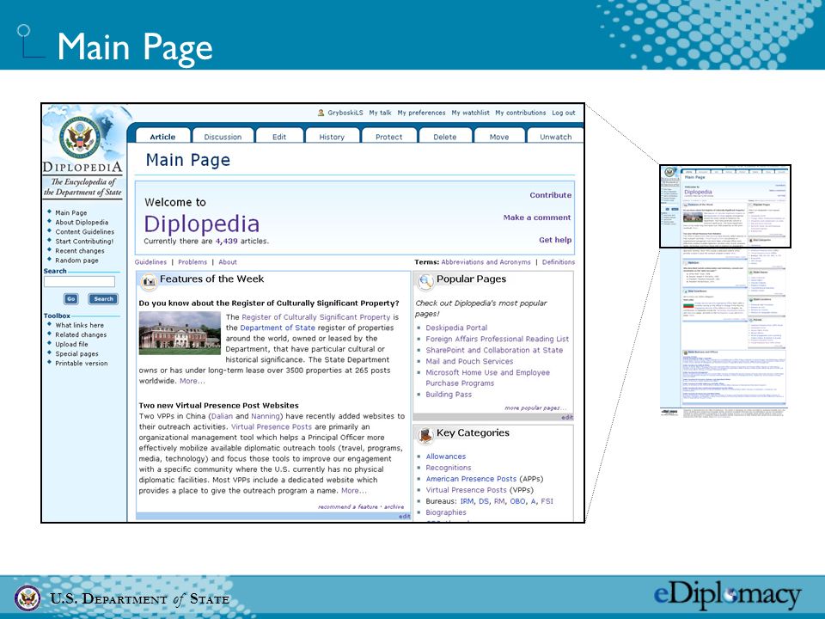The width and height of the screenshot is (825, 619).
Task: Click What links here in Toolbox
Action: pyautogui.click(x=79, y=325)
